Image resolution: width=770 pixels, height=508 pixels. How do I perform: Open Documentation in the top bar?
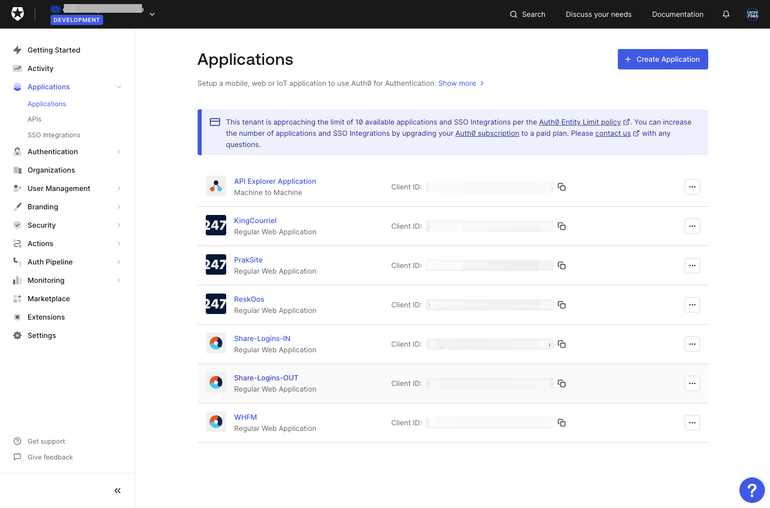pos(678,14)
